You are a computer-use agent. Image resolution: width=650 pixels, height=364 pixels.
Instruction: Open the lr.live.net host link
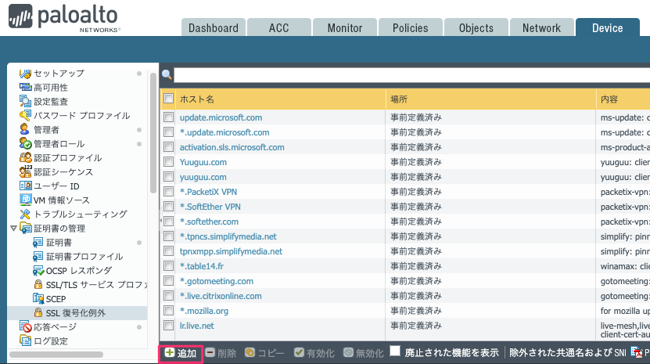pos(197,326)
